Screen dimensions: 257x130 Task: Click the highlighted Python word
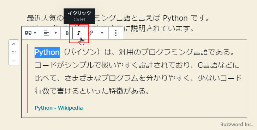pyautogui.click(x=47, y=52)
